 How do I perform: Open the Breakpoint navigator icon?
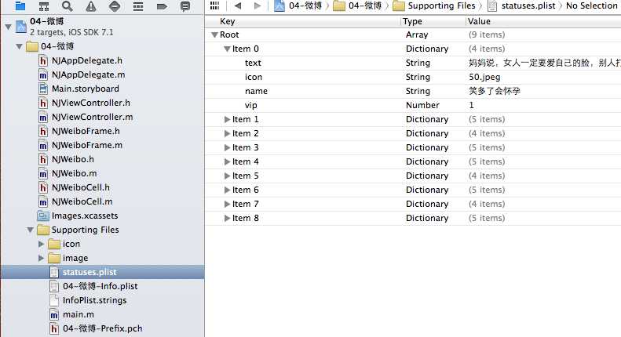click(162, 6)
